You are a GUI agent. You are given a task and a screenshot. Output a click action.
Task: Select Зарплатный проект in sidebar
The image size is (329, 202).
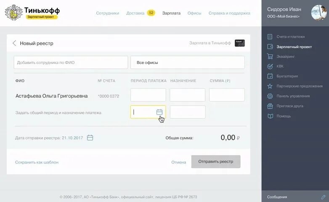pyautogui.click(x=294, y=47)
